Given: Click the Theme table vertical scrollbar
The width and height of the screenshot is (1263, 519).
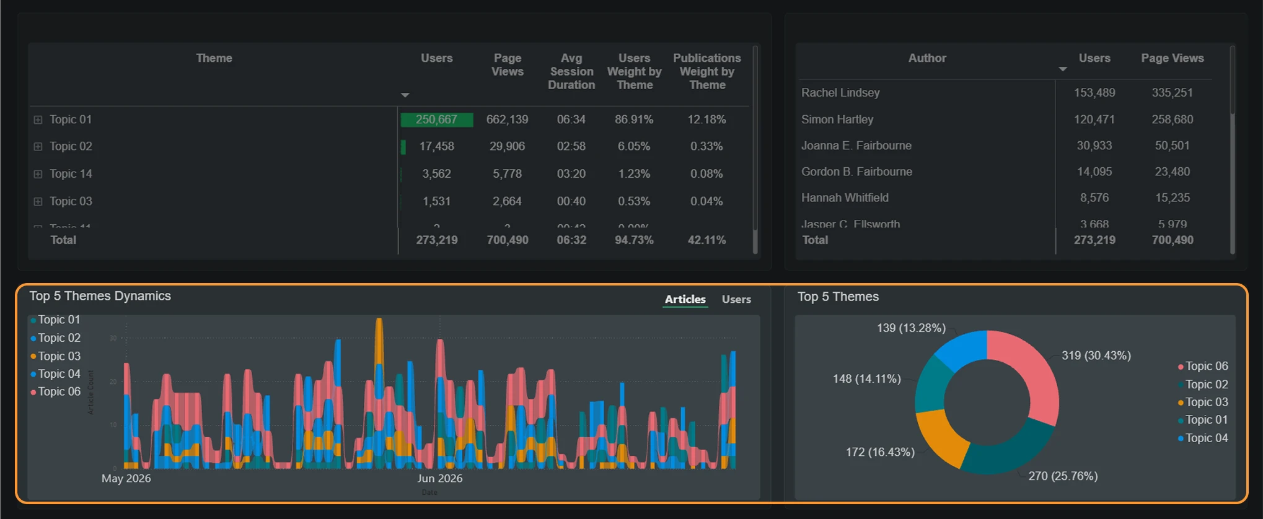Looking at the screenshot, I should [x=755, y=149].
